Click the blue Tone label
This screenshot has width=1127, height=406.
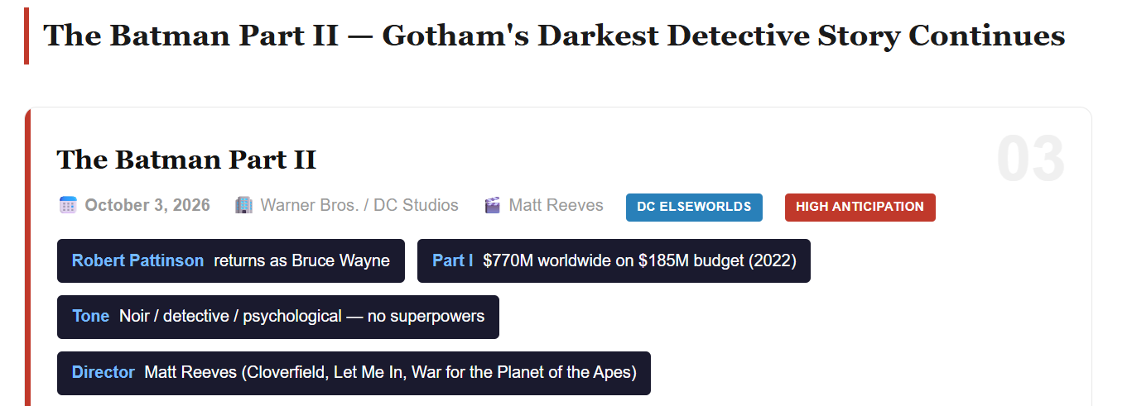click(90, 317)
